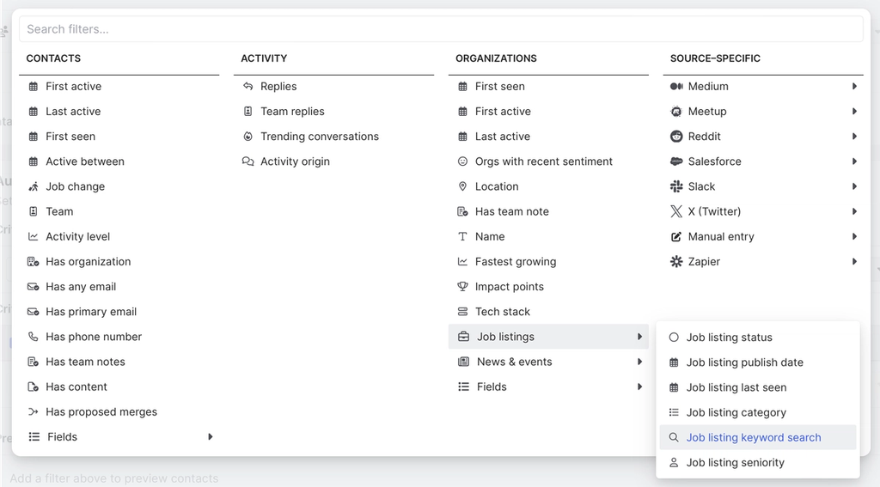Expand the Contacts Fields submenu arrow
Image resolution: width=880 pixels, height=487 pixels.
pos(211,437)
